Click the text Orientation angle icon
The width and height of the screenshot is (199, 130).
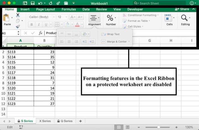pyautogui.click(x=85, y=34)
